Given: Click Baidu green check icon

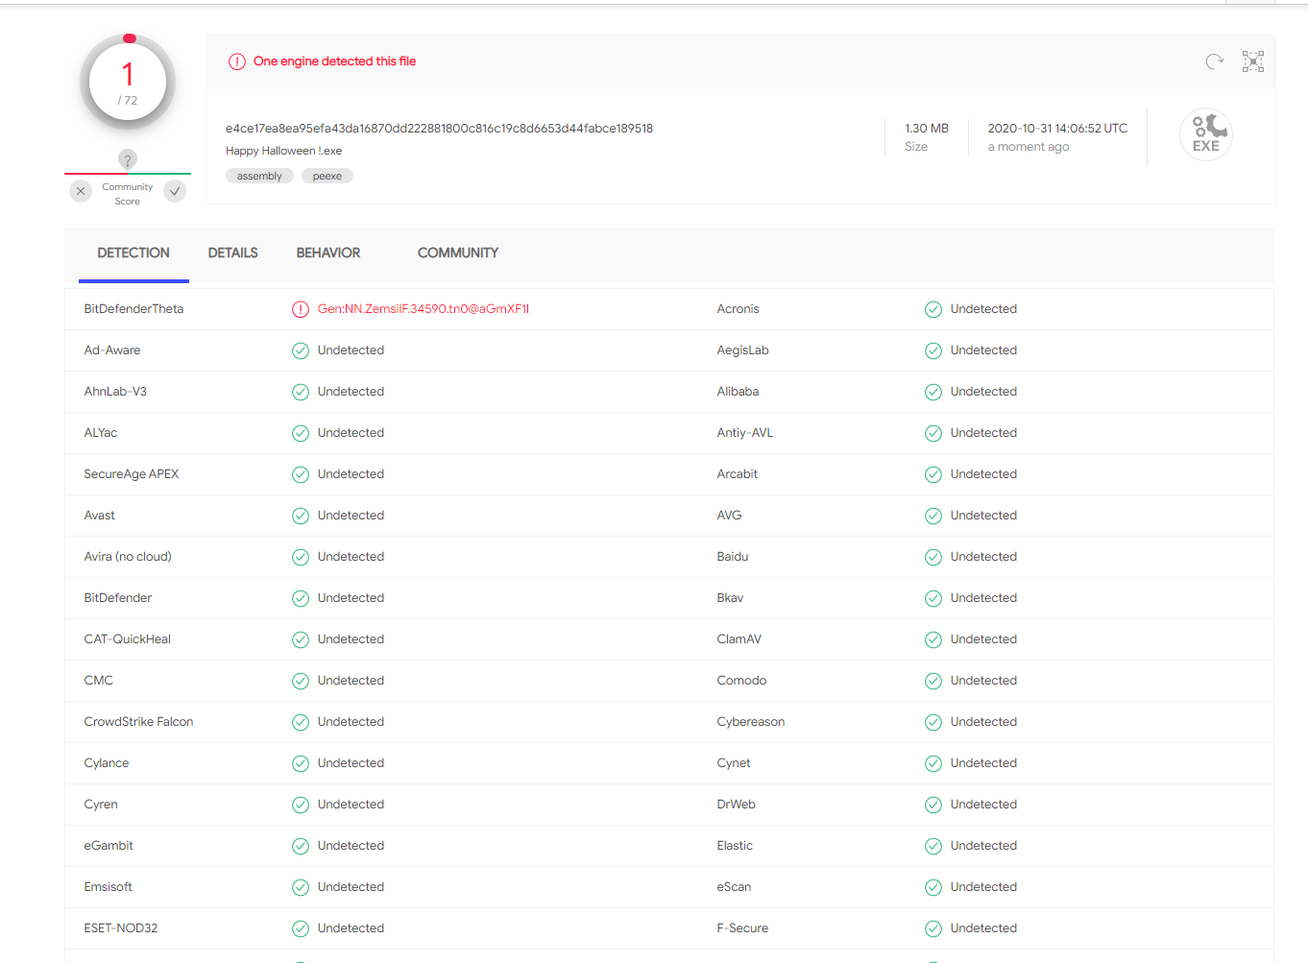Looking at the screenshot, I should 933,557.
